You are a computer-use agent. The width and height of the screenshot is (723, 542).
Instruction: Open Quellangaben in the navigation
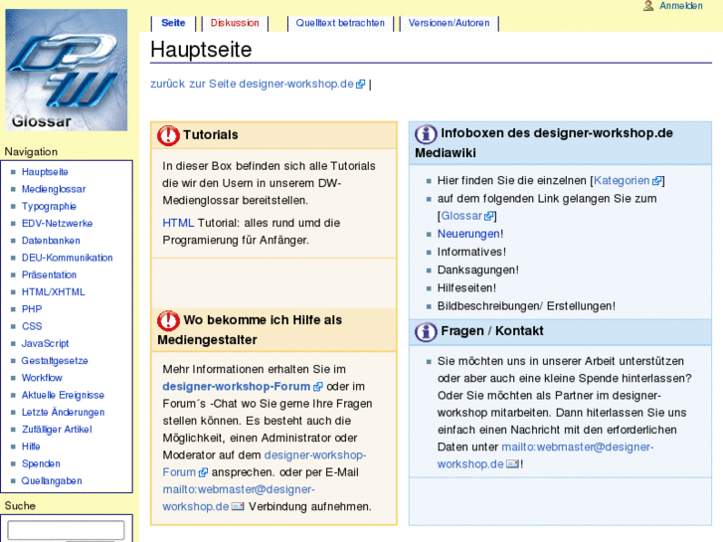(x=52, y=481)
